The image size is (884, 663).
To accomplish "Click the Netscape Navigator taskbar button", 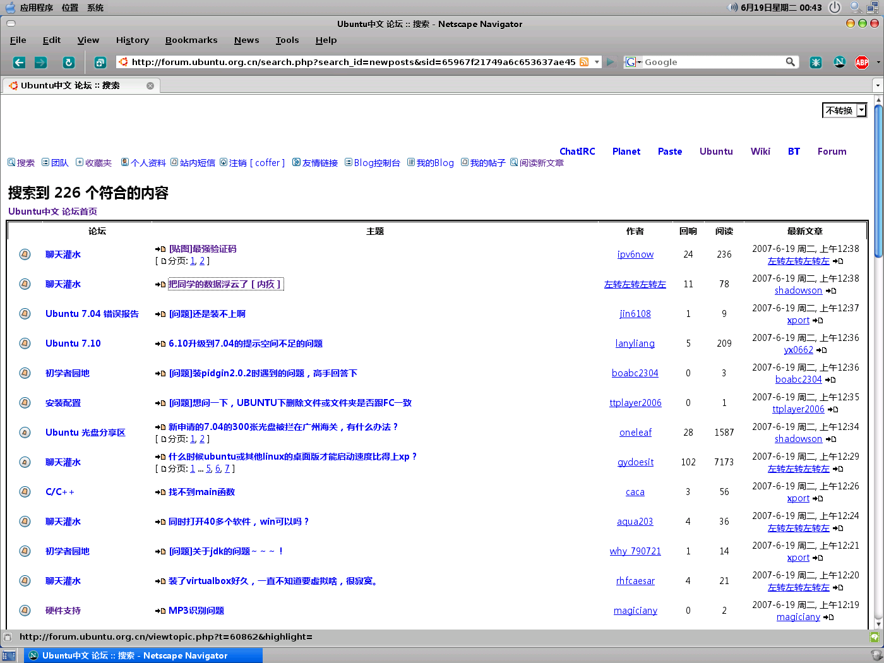I will coord(143,655).
